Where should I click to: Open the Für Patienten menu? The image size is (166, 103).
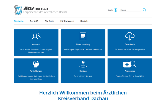coord(67,21)
